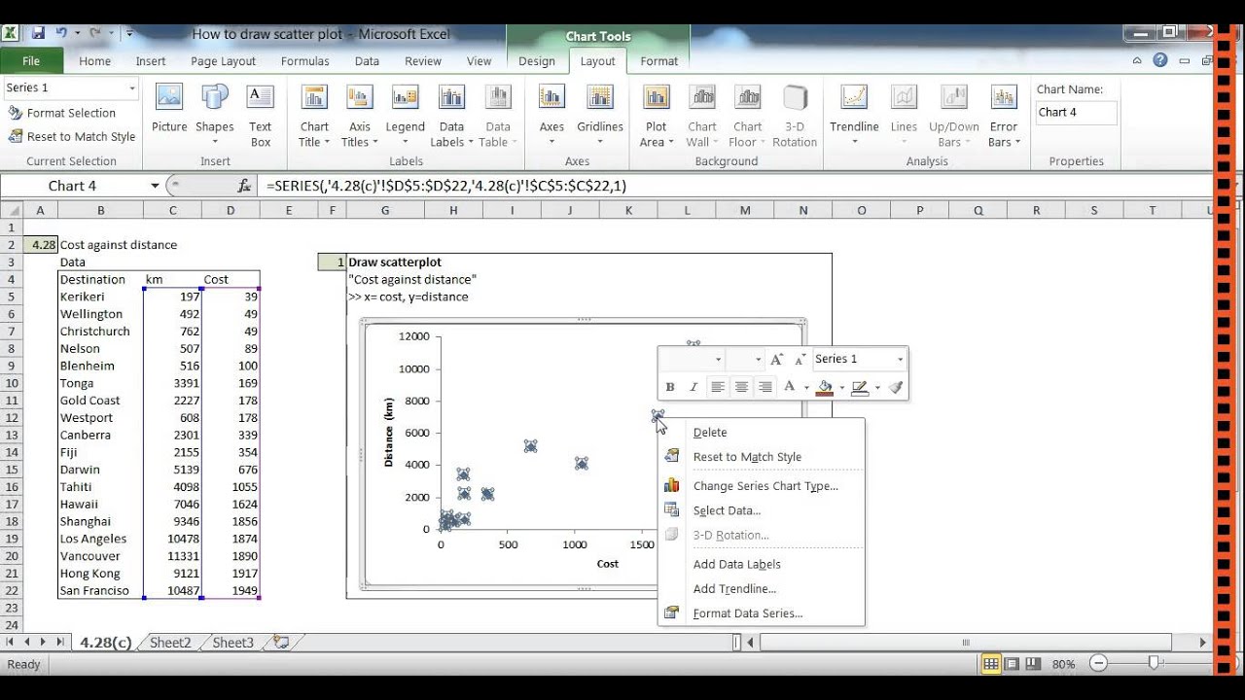This screenshot has height=700, width=1245.
Task: Open Legend placement options
Action: 405,116
